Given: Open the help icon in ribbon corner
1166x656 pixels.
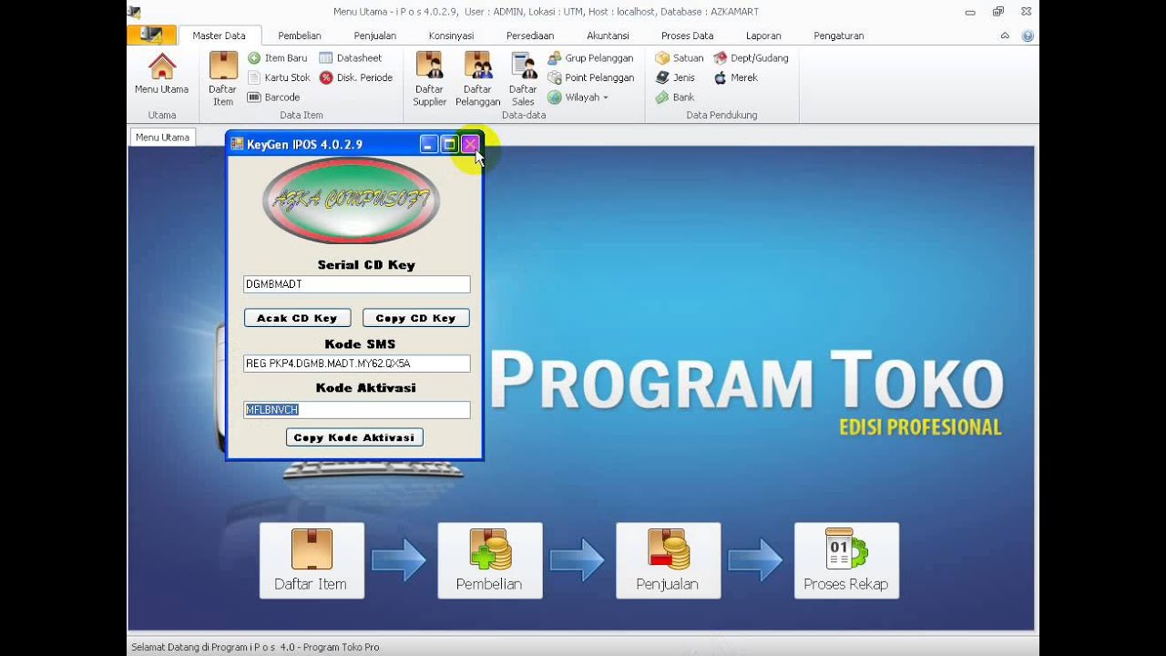Looking at the screenshot, I should coord(1028,36).
